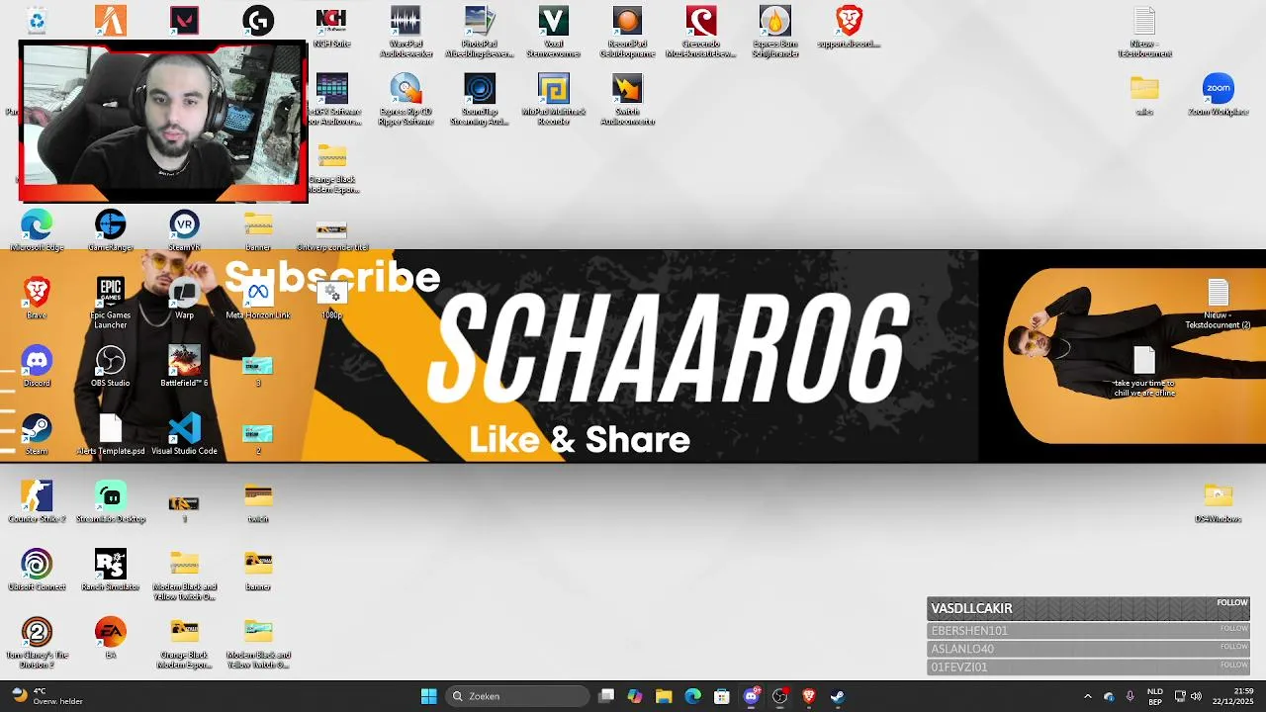Open the Warp desktop shortcut
Viewport: 1266px width, 712px height.
pos(184,299)
